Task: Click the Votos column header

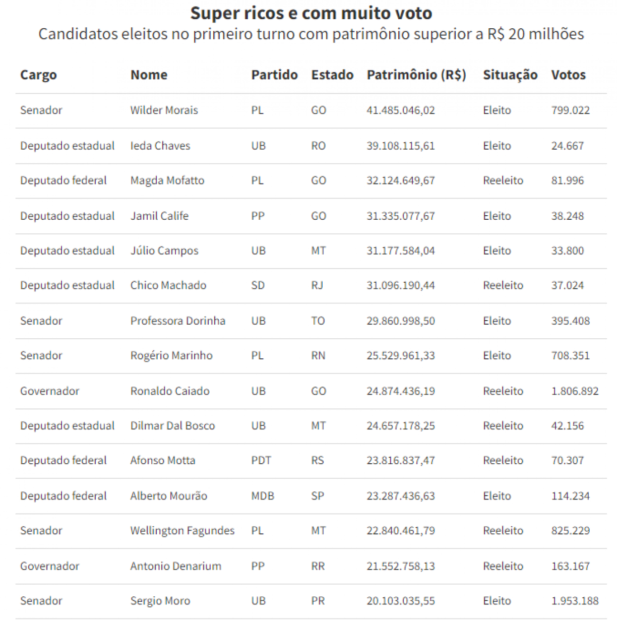Action: 569,75
